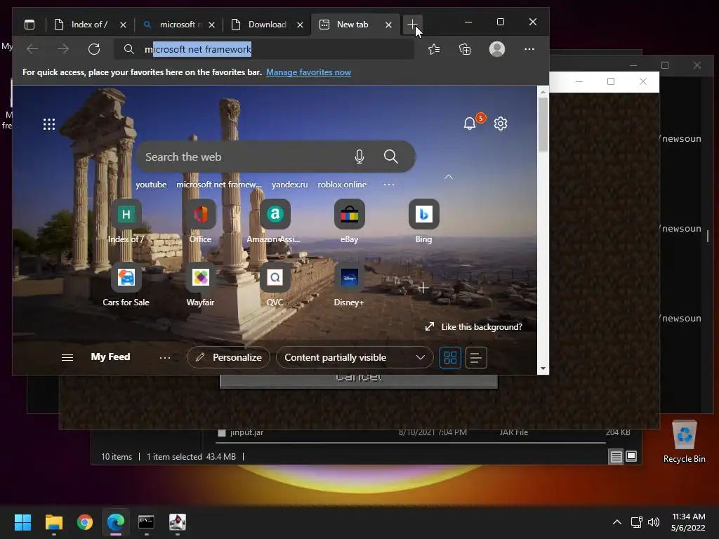Open the notifications bell
This screenshot has width=719, height=539.
pos(470,124)
